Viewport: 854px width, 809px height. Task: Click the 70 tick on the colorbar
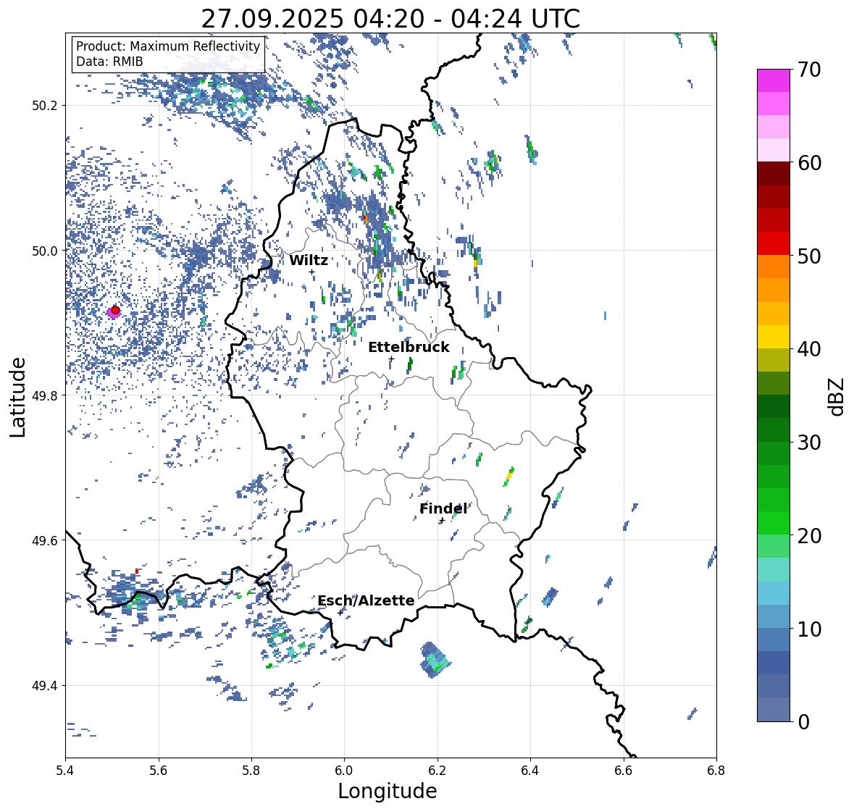[809, 70]
